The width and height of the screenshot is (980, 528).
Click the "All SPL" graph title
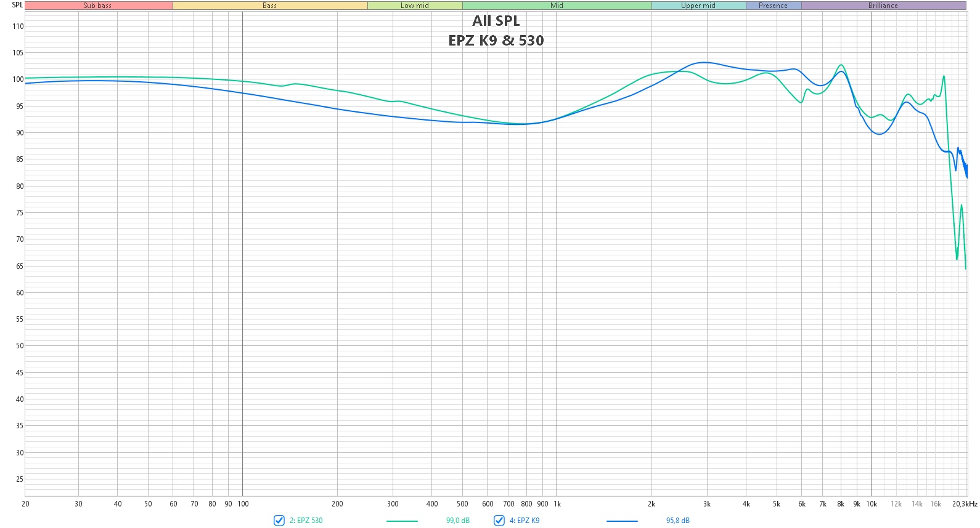496,21
